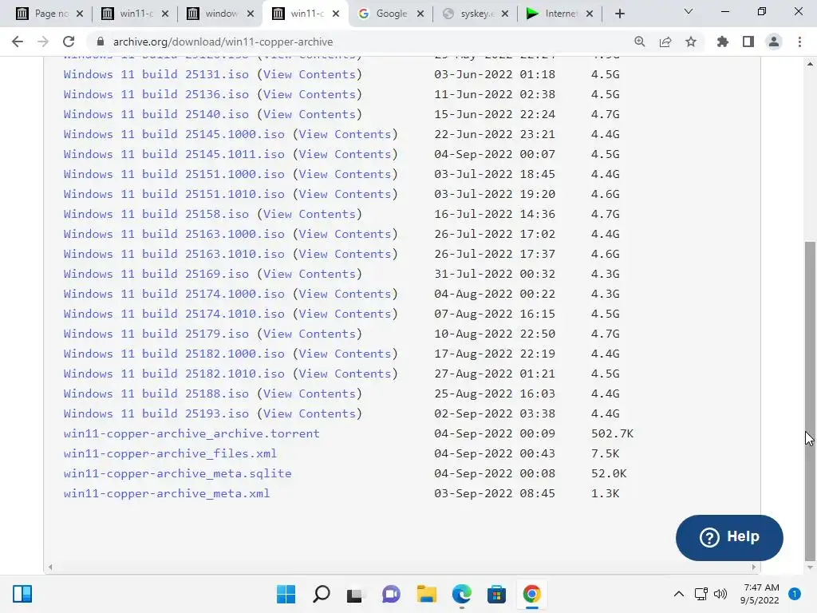Close the active win11-c tab
Viewport: 817px width, 613px height.
tap(336, 14)
